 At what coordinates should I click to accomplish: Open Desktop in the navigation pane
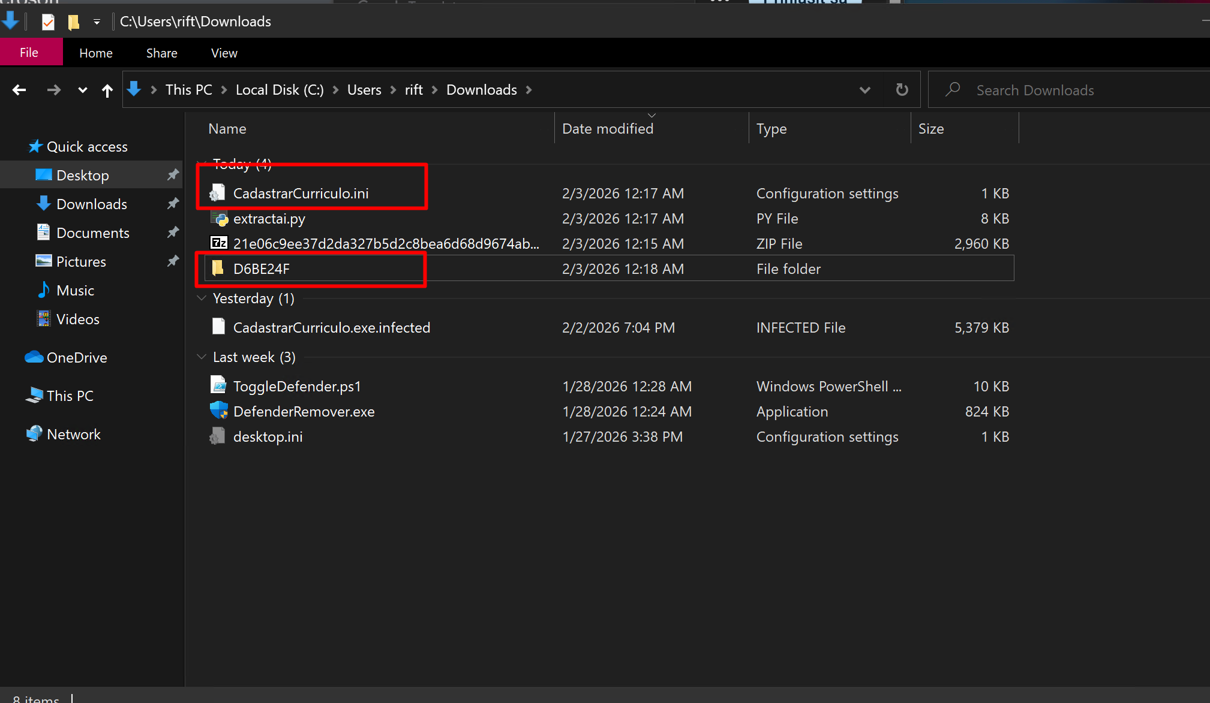pyautogui.click(x=83, y=176)
